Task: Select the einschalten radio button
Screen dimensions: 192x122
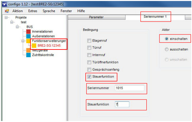Action: [x=166, y=39]
